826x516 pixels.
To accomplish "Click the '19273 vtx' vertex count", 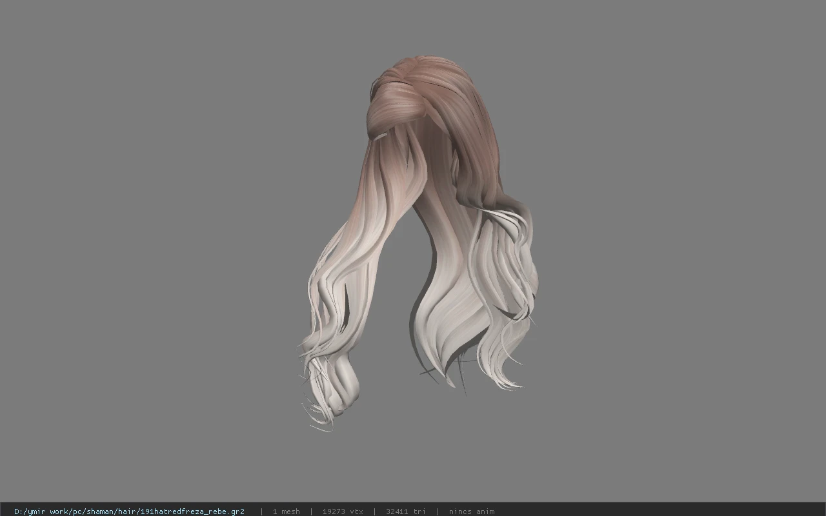I will tap(343, 511).
